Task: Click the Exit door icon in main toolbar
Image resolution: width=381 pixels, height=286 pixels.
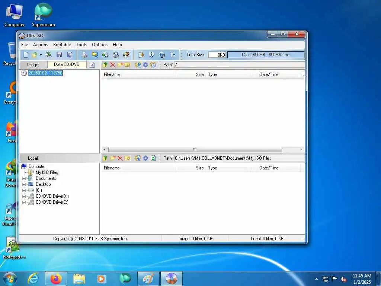Action: (x=173, y=55)
